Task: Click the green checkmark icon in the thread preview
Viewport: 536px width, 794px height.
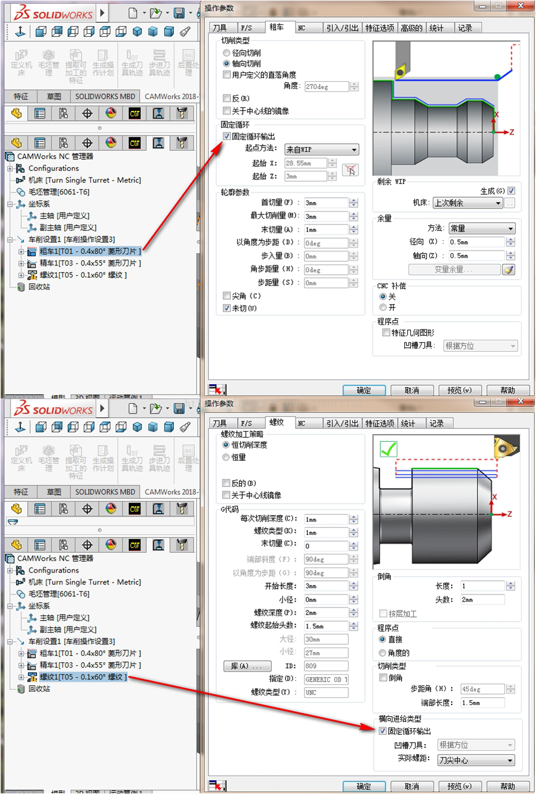Action: 388,449
